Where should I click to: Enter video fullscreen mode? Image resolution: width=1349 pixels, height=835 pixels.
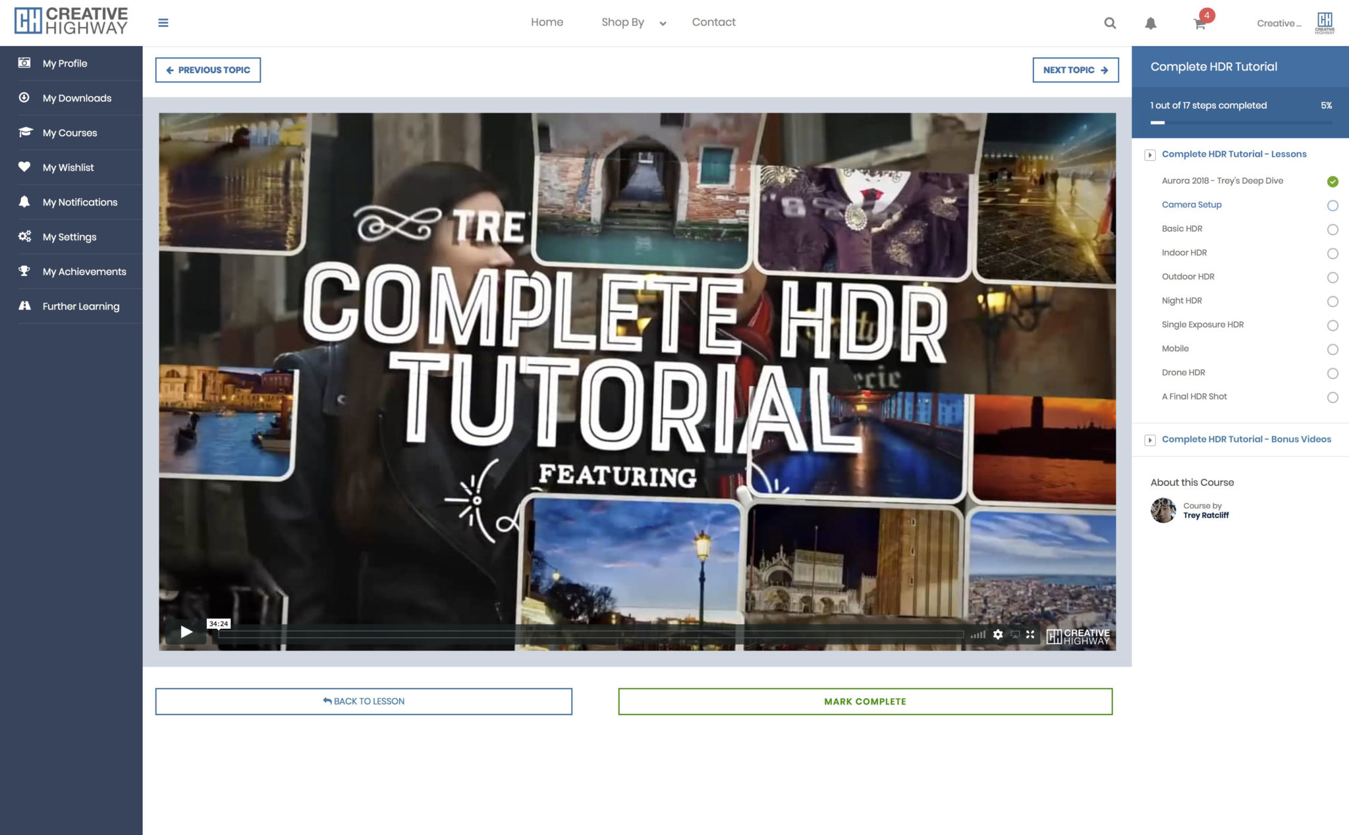(1030, 634)
